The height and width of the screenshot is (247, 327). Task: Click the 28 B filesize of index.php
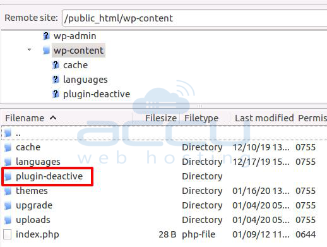pos(167,234)
